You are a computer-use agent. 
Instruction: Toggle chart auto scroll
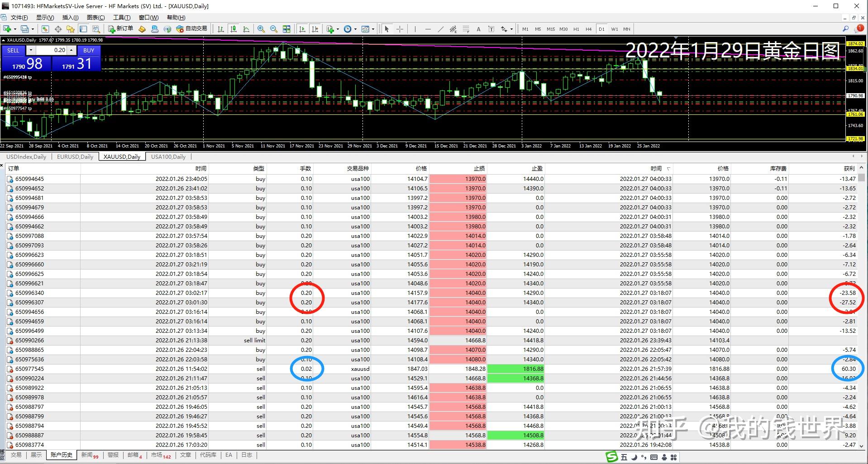tap(302, 29)
